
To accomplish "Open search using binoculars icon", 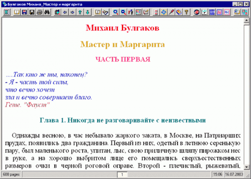I will click(x=47, y=12).
